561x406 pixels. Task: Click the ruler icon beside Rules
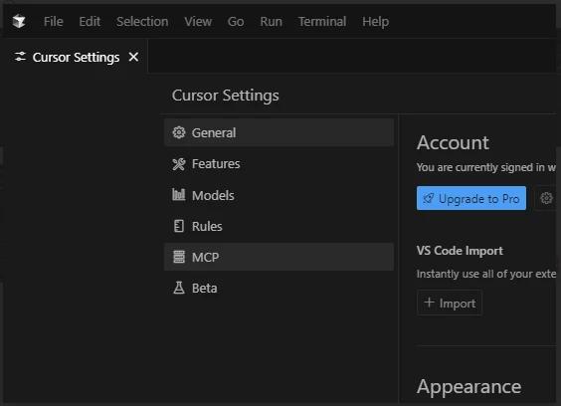[178, 226]
